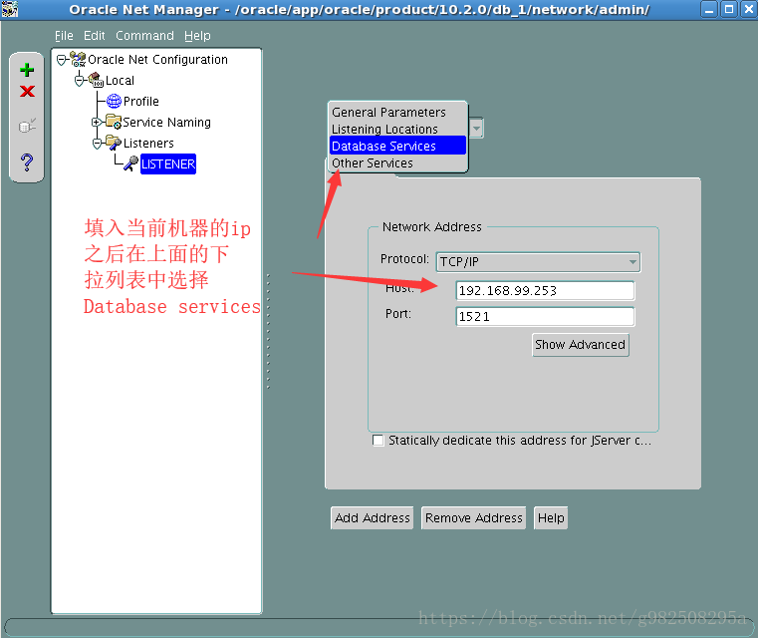Click the listener section dropdown arrow
Viewport: 758px width, 638px height.
[x=476, y=129]
